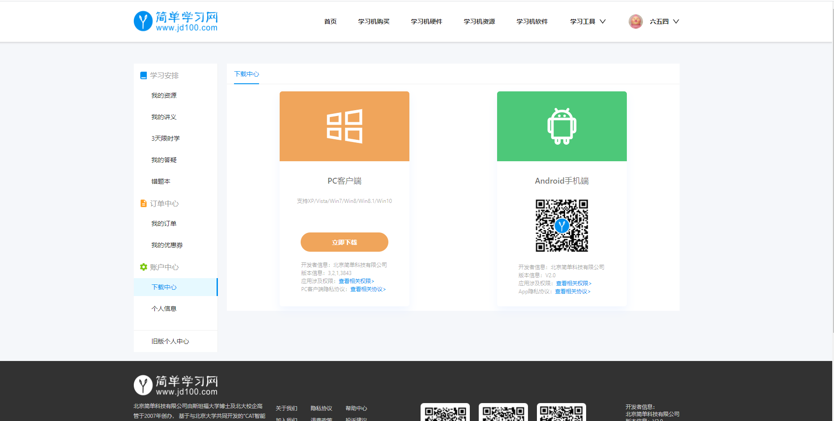The image size is (834, 421).
Task: Open 我的资源 in sidebar
Action: [x=164, y=95]
